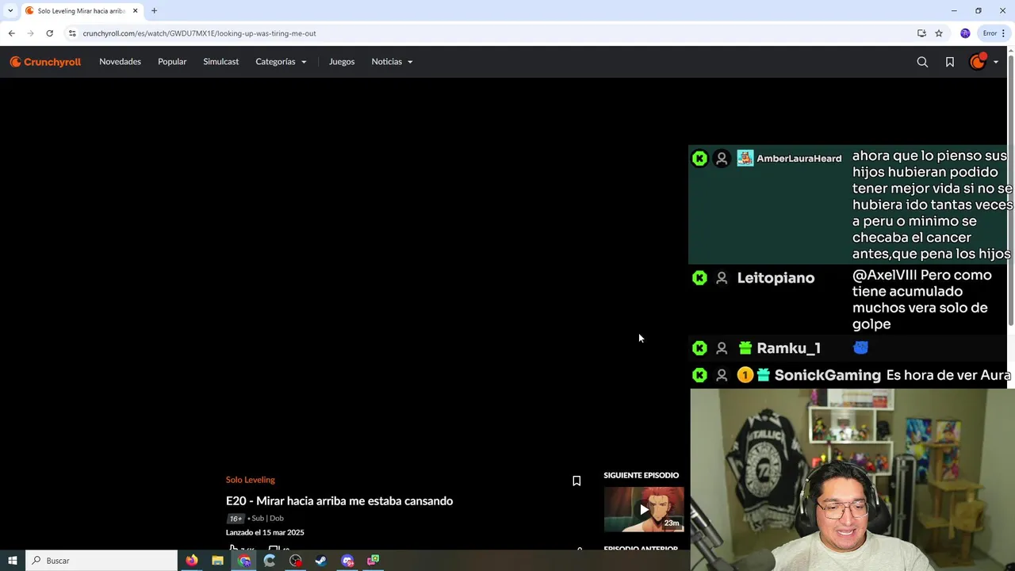Click the blue emote in Ramku_1 message
1015x571 pixels.
[860, 347]
